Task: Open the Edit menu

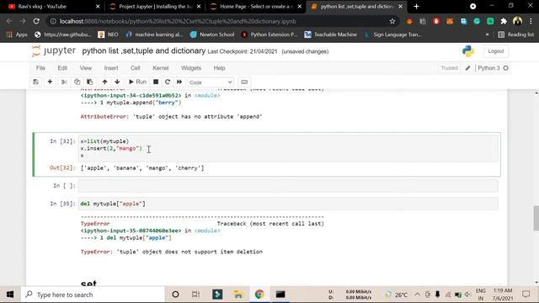Action: coord(62,68)
